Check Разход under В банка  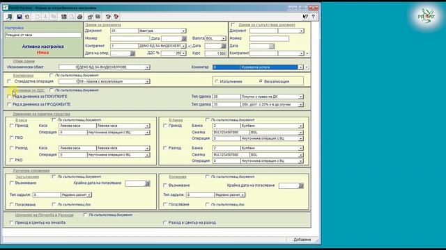tap(165, 148)
